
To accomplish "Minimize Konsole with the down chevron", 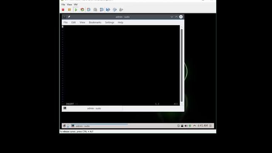I will (172, 17).
